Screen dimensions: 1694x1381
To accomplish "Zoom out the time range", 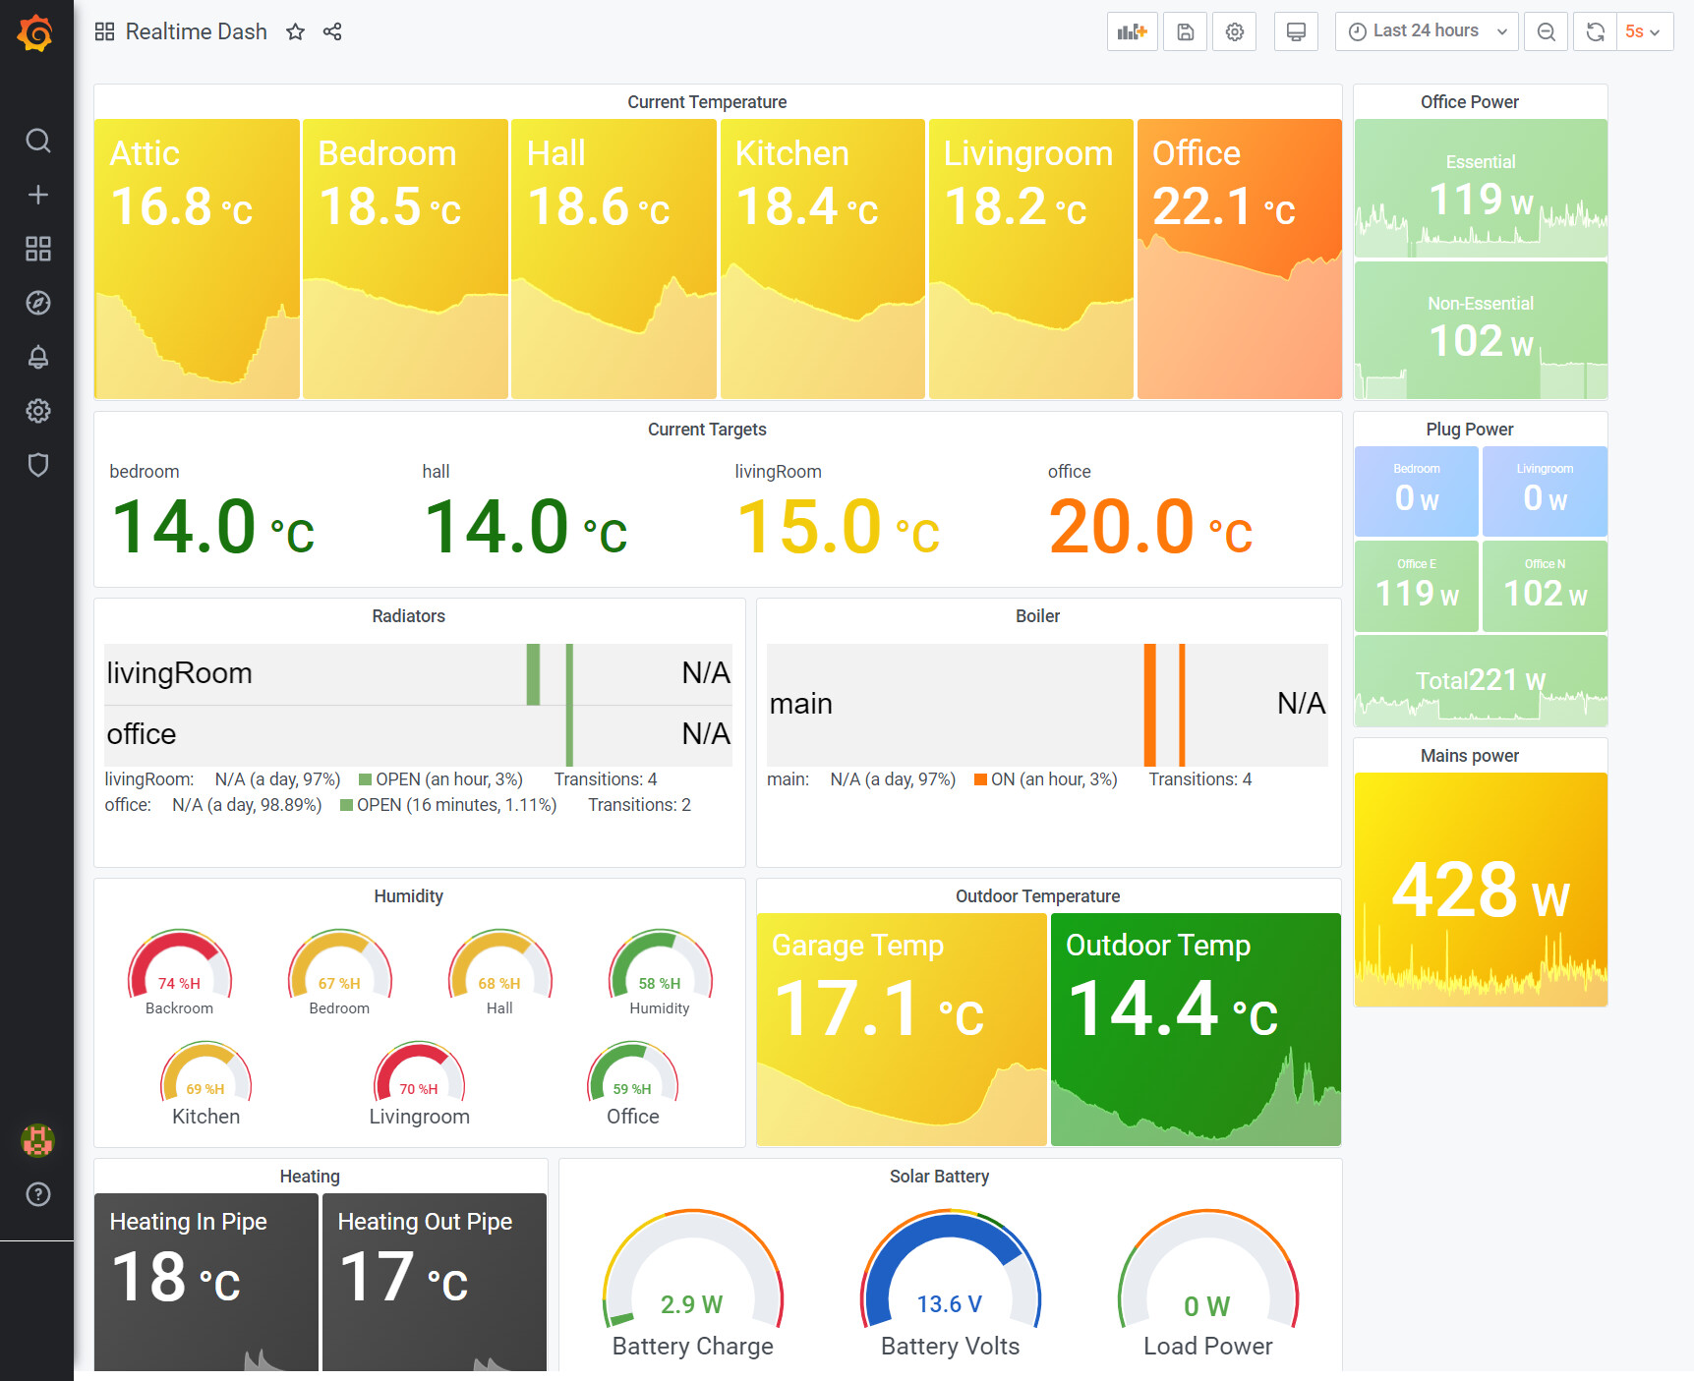I will (x=1546, y=30).
